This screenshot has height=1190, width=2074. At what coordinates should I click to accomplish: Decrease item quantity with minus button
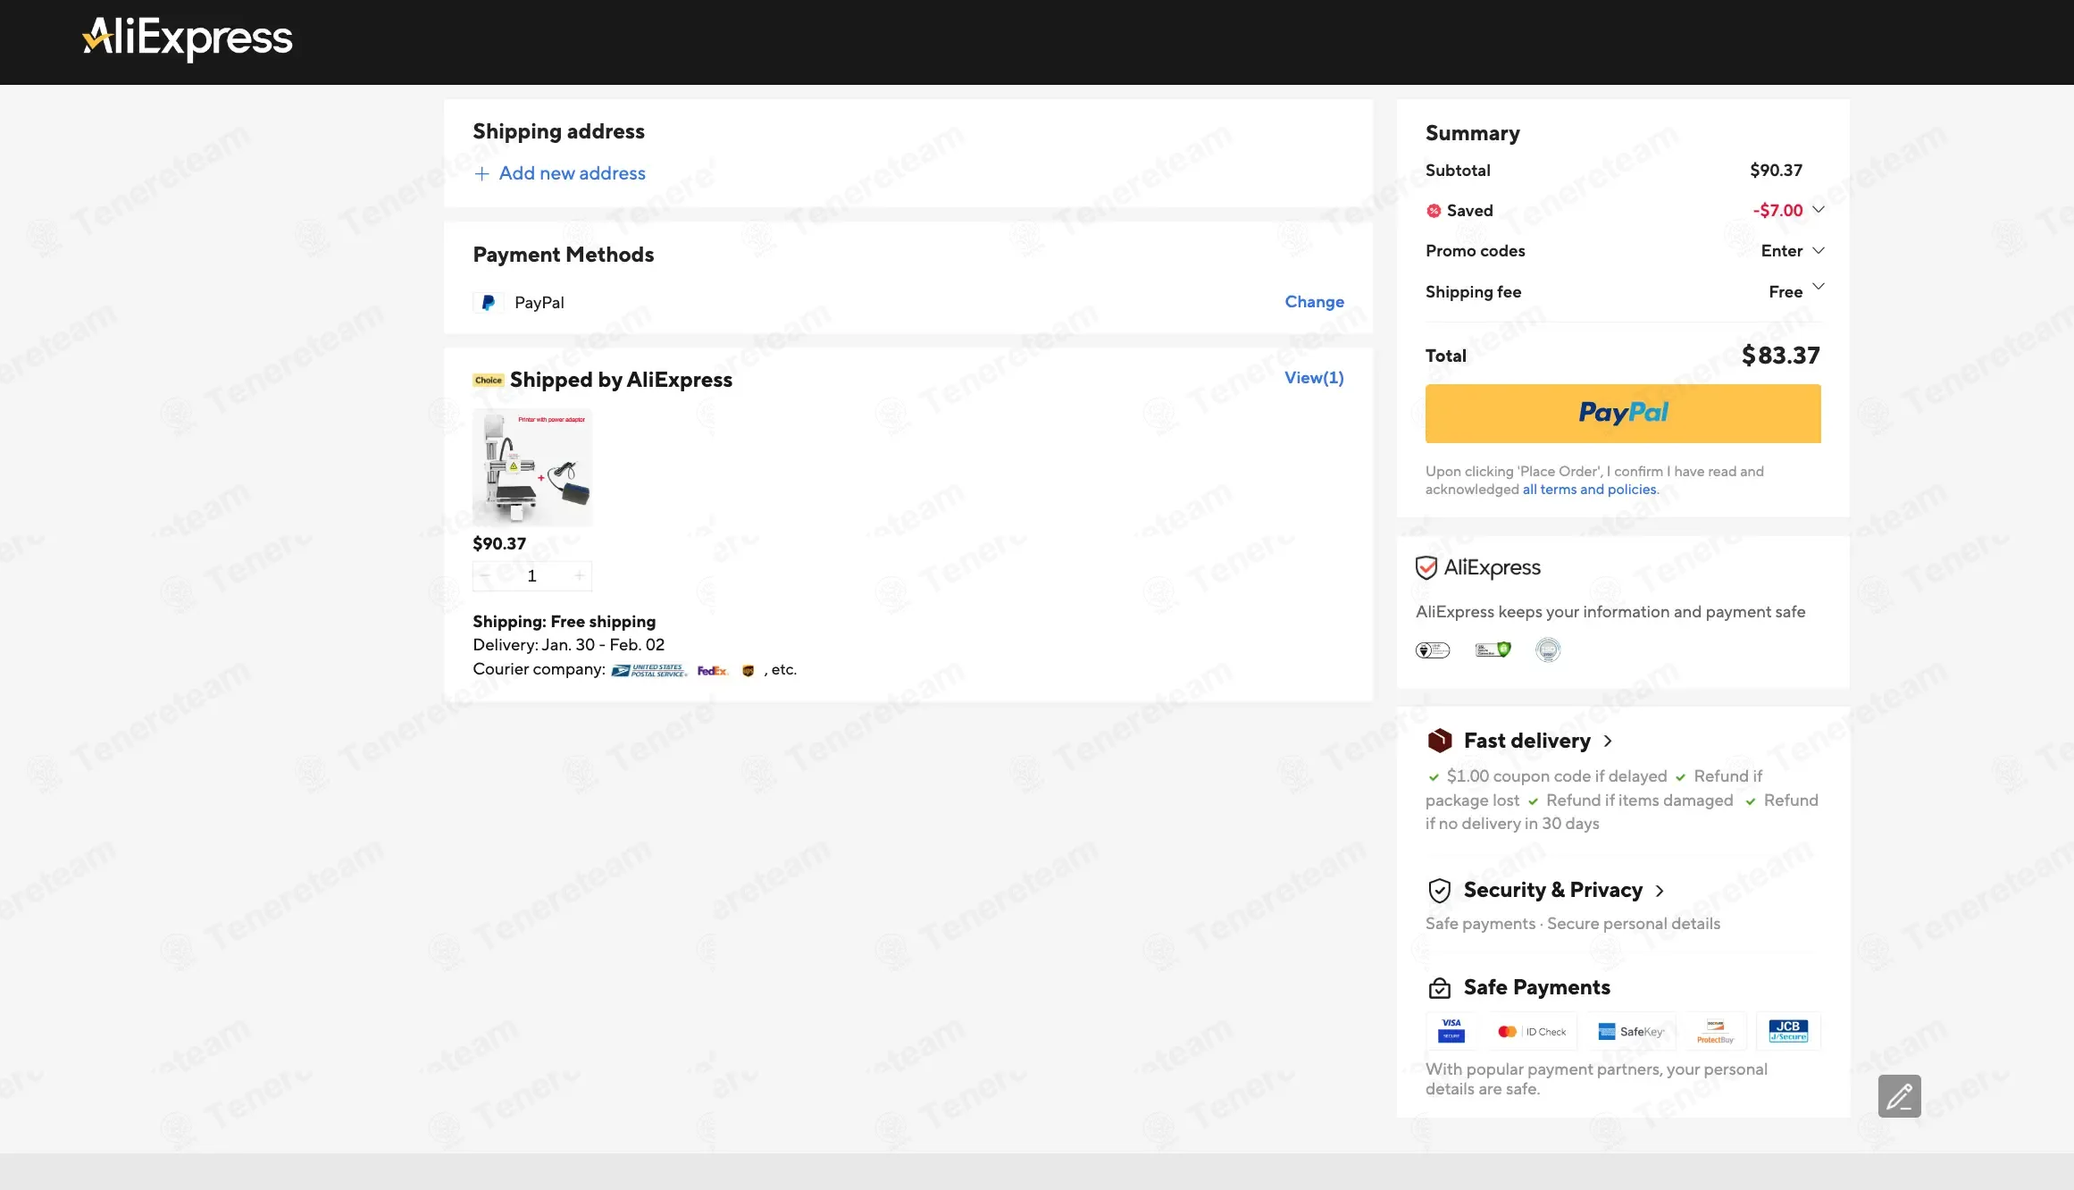click(x=485, y=576)
